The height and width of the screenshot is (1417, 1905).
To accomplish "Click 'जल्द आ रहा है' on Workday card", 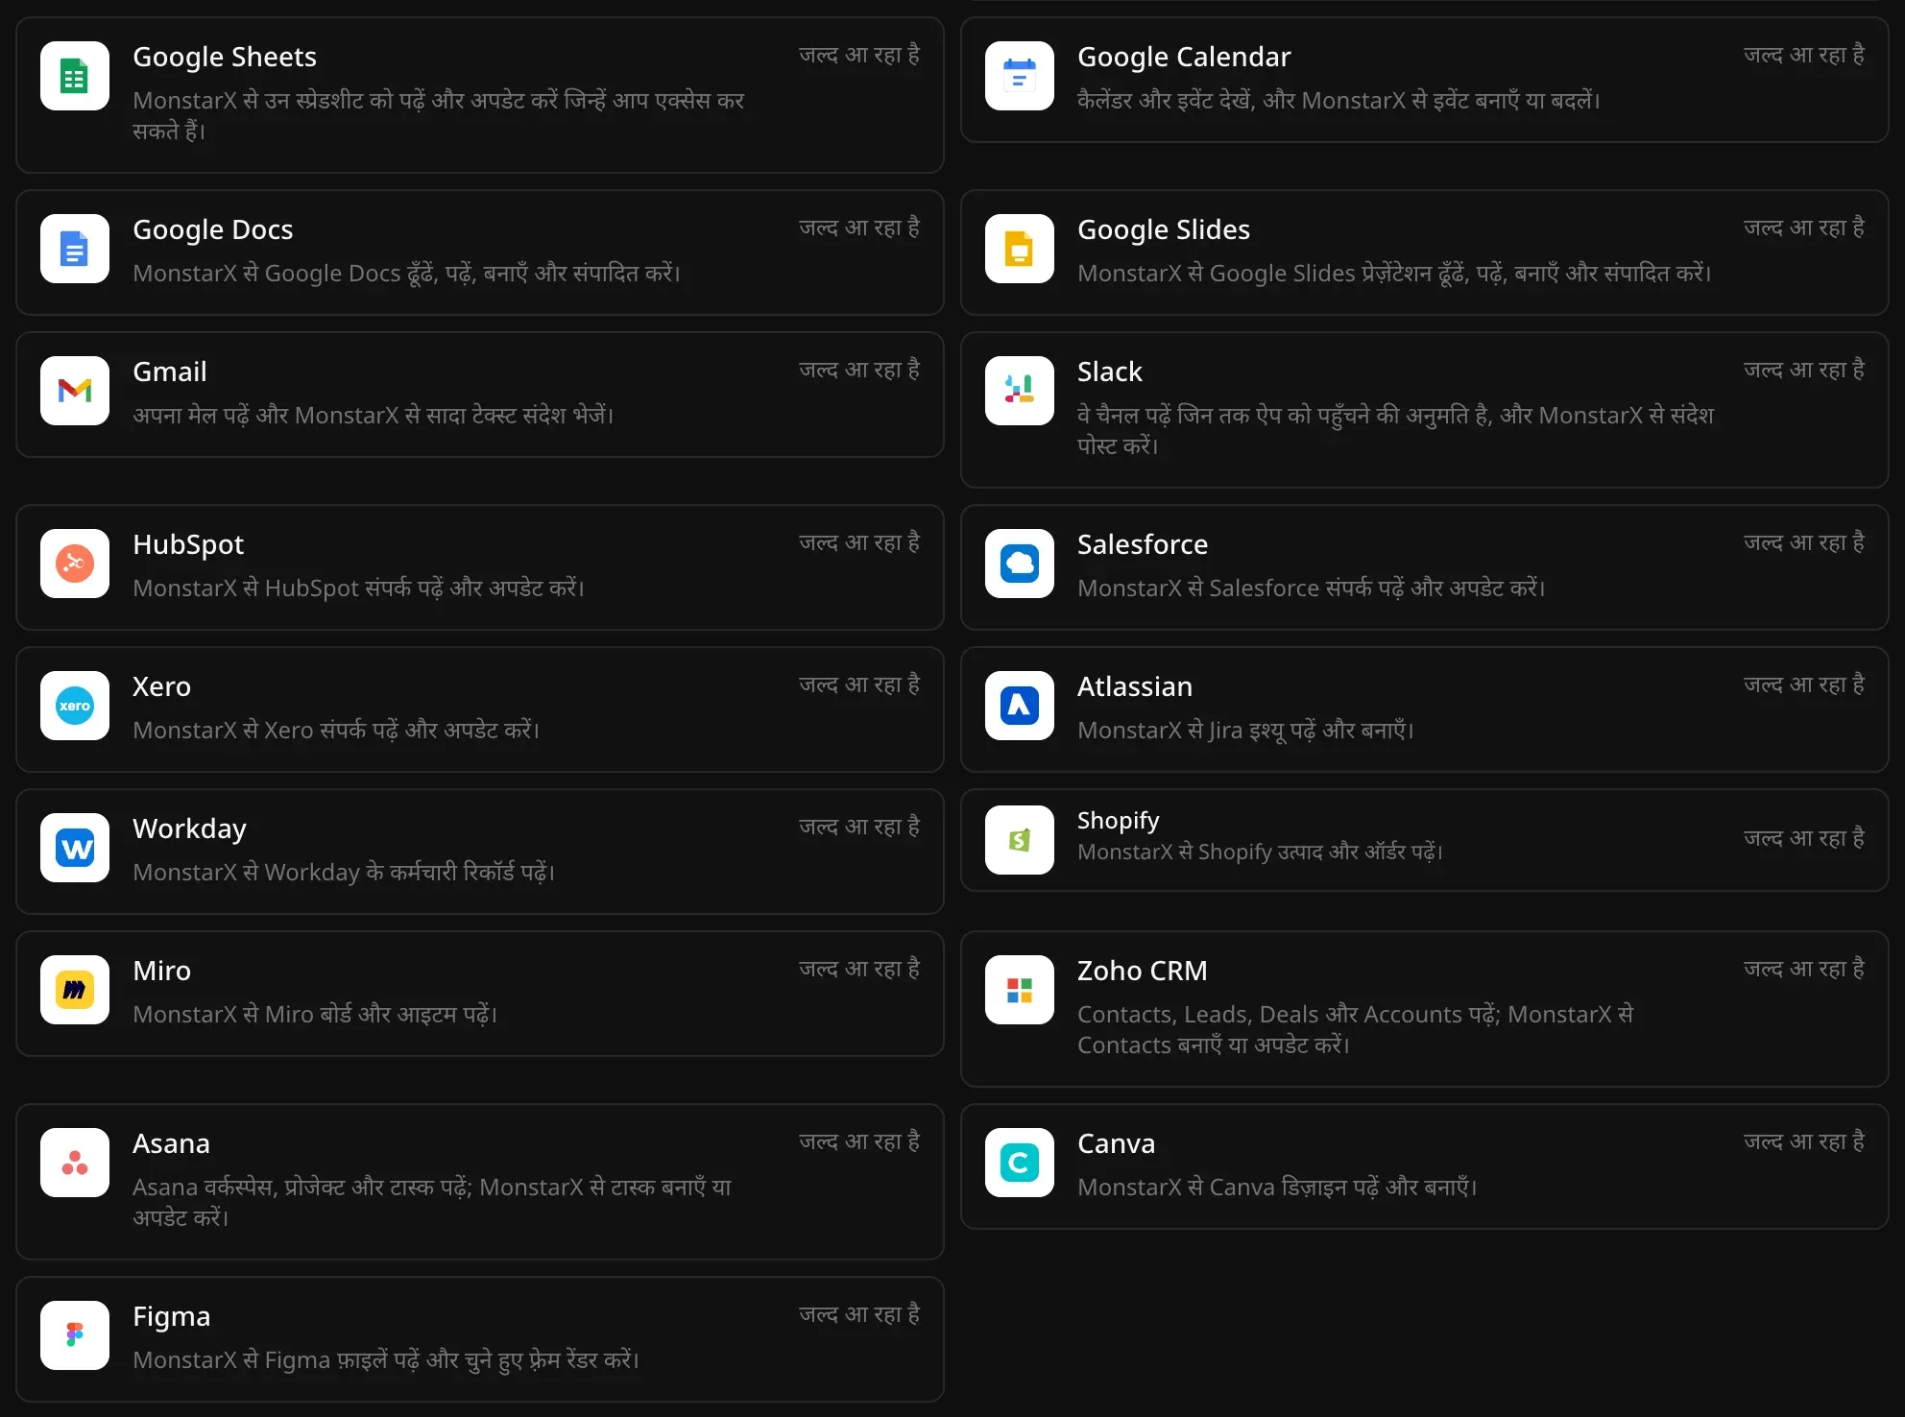I will [859, 828].
